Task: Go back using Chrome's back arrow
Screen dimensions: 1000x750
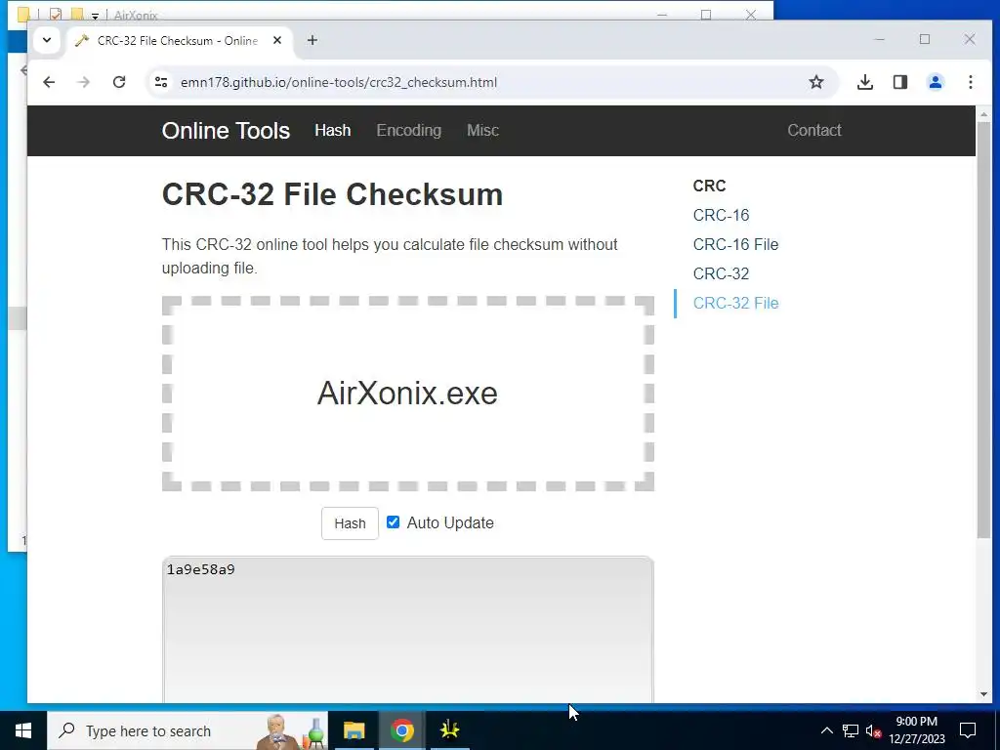Action: pos(49,82)
